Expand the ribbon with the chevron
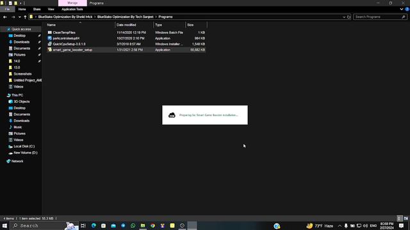Image resolution: width=410 pixels, height=230 pixels. pos(402,9)
